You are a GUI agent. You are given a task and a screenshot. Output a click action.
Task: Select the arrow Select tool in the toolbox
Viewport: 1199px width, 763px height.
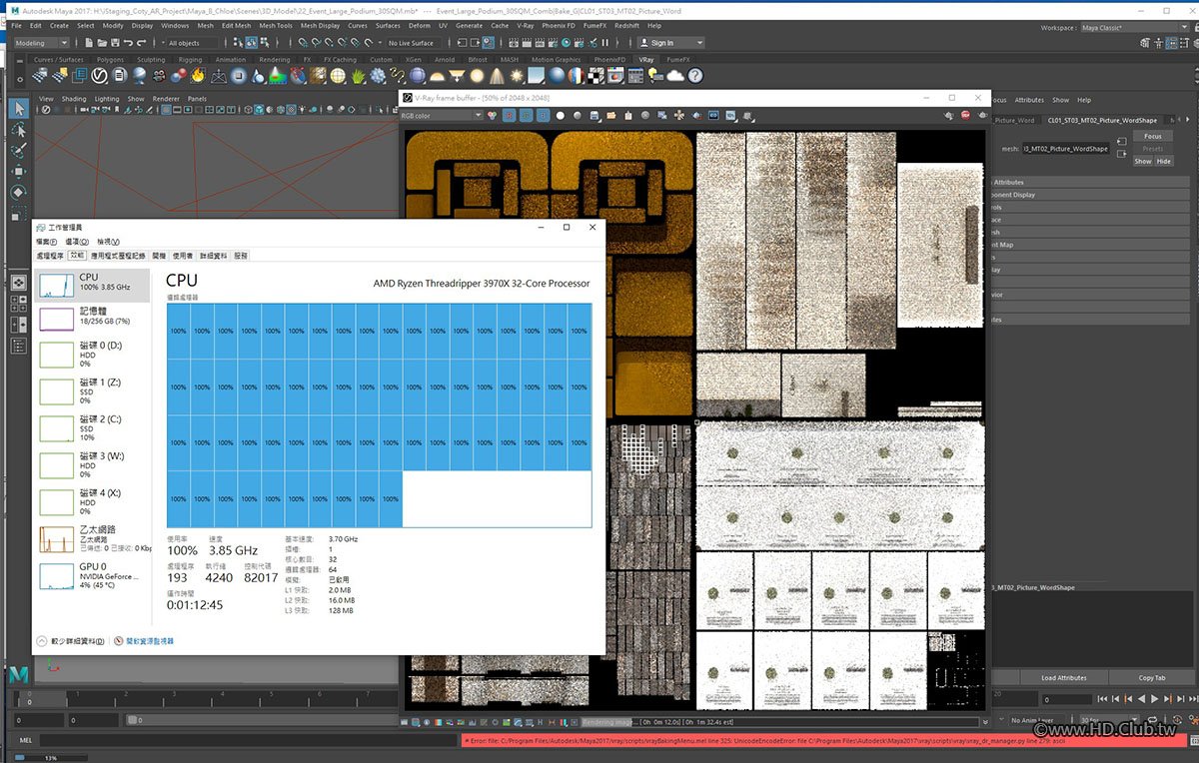click(19, 108)
